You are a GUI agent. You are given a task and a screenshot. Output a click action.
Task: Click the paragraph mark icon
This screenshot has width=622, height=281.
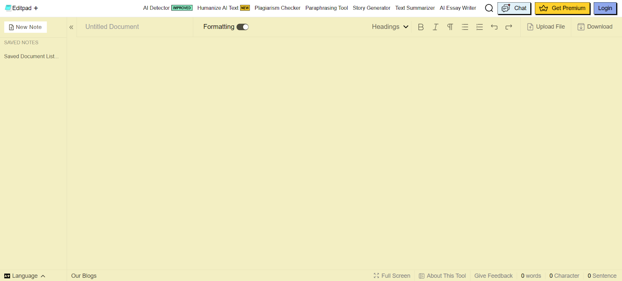click(450, 27)
